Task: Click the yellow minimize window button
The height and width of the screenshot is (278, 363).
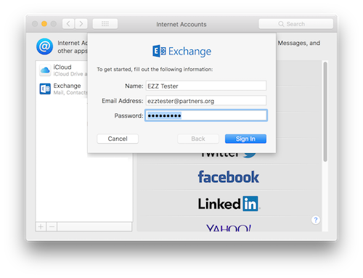Action: pyautogui.click(x=44, y=24)
